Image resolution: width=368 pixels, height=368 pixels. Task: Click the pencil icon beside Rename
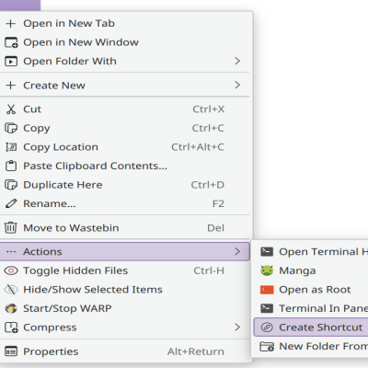pyautogui.click(x=11, y=203)
